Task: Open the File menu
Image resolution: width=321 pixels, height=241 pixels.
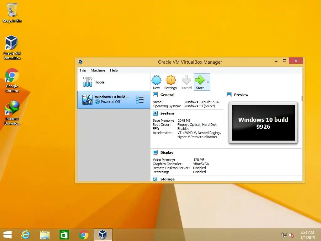Action: click(83, 70)
